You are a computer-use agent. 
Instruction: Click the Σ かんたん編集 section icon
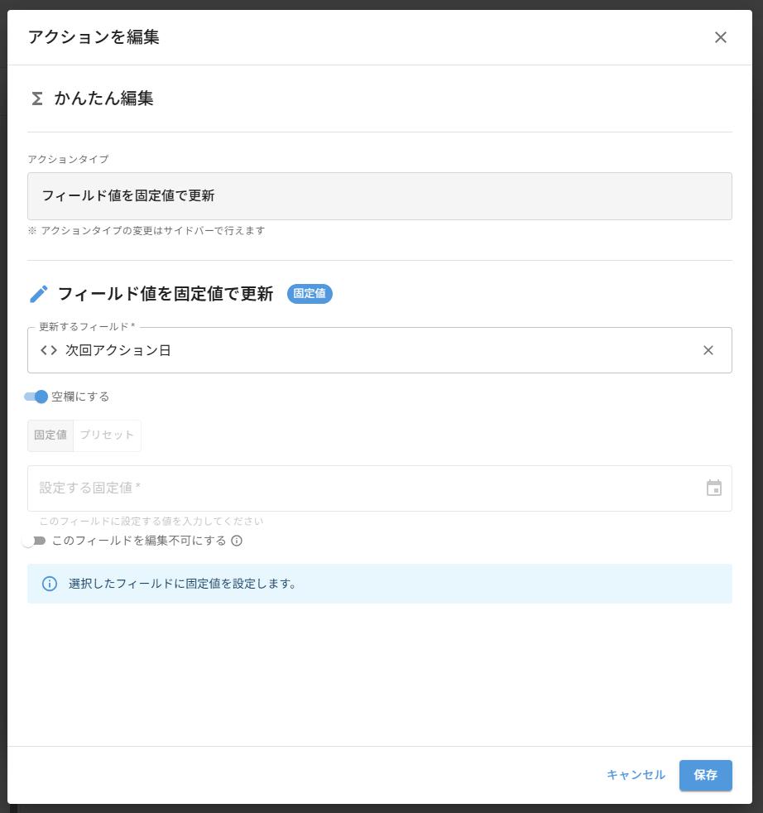tap(36, 99)
